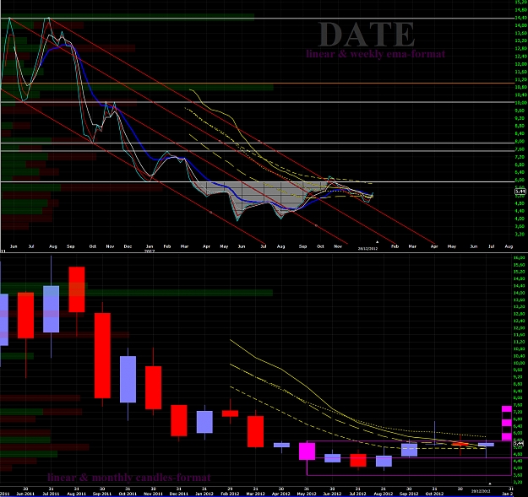528x497 pixels.
Task: Select the red June 2011 candle
Action: click(25, 316)
